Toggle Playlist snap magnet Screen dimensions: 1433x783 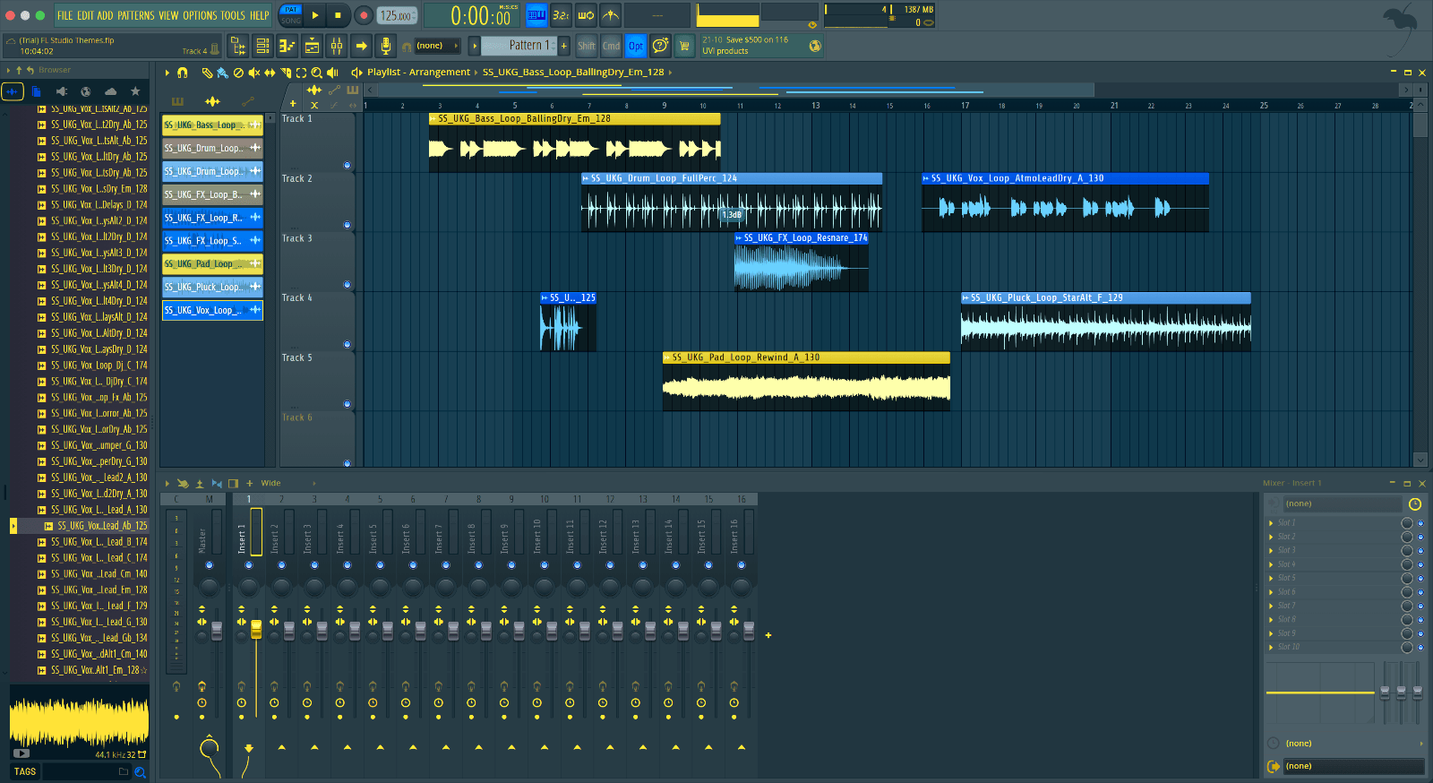pos(183,73)
